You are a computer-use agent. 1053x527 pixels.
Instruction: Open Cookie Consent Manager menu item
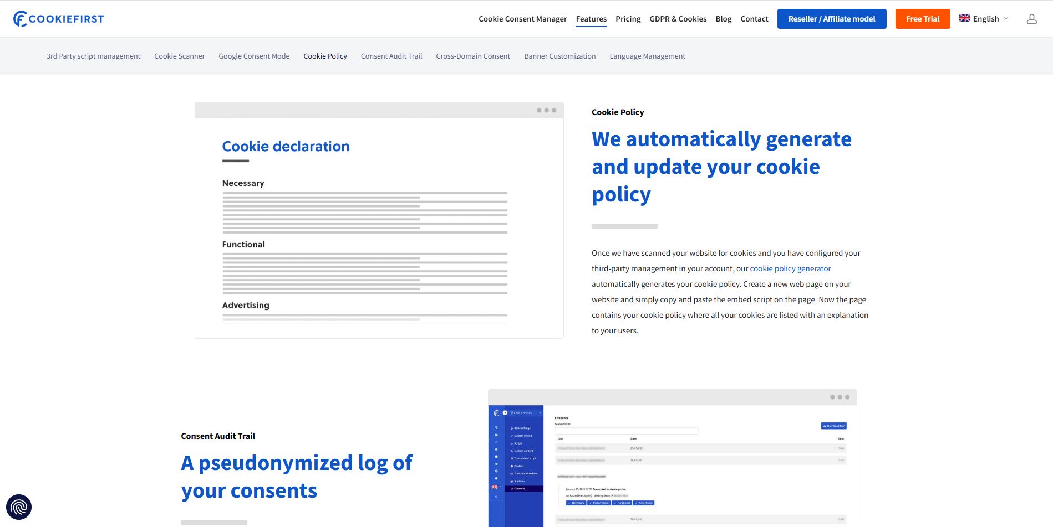point(522,19)
